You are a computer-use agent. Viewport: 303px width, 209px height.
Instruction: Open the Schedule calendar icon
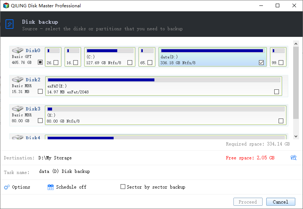[x=50, y=187]
